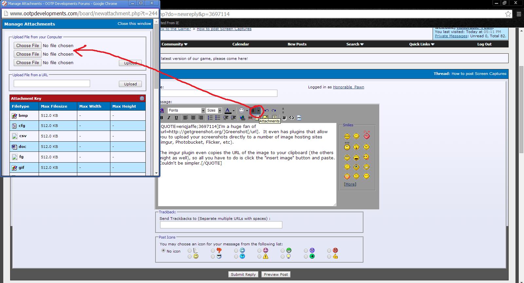
Task: Wrap text with the PHP tag icon
Action: tap(299, 118)
